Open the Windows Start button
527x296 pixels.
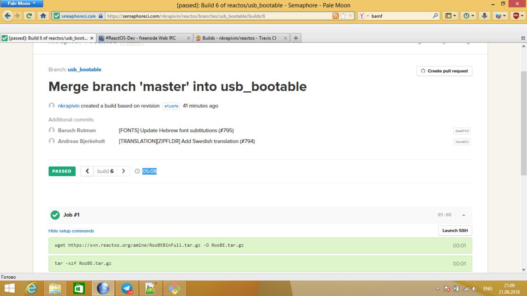(10, 288)
